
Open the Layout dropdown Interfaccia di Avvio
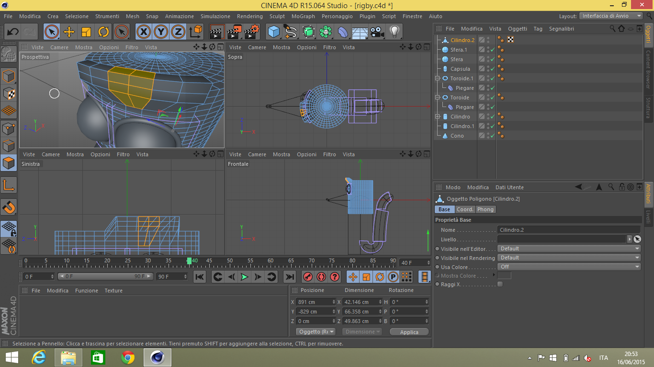pos(611,16)
